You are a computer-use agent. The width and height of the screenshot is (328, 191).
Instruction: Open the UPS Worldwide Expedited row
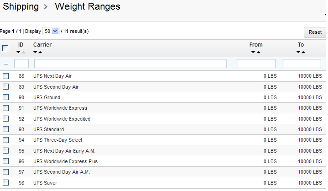[x=62, y=119]
